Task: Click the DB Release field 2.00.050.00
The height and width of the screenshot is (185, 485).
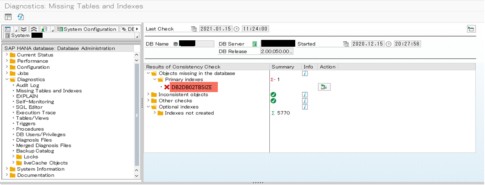Action: point(277,51)
